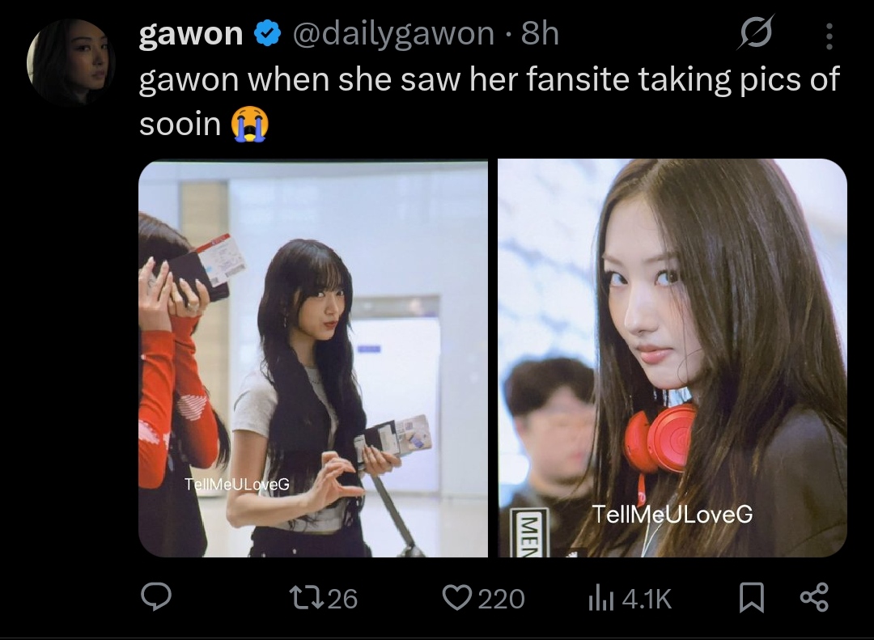Click the 4.1K views count
Screen dimensions: 874x640
point(647,600)
